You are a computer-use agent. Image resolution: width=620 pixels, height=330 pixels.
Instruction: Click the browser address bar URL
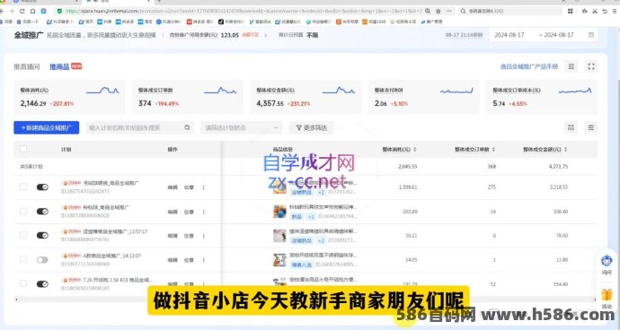pyautogui.click(x=244, y=11)
